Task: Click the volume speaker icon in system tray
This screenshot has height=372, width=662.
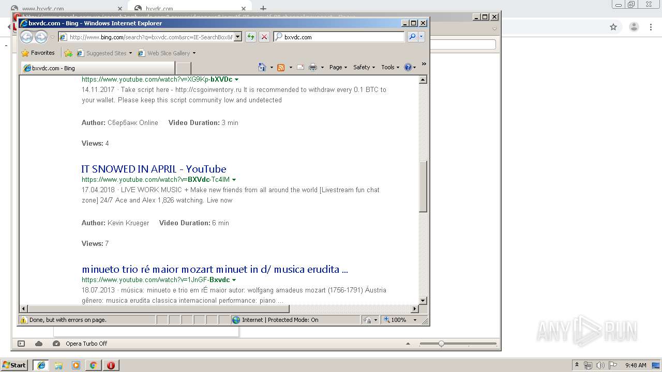Action: (600, 365)
